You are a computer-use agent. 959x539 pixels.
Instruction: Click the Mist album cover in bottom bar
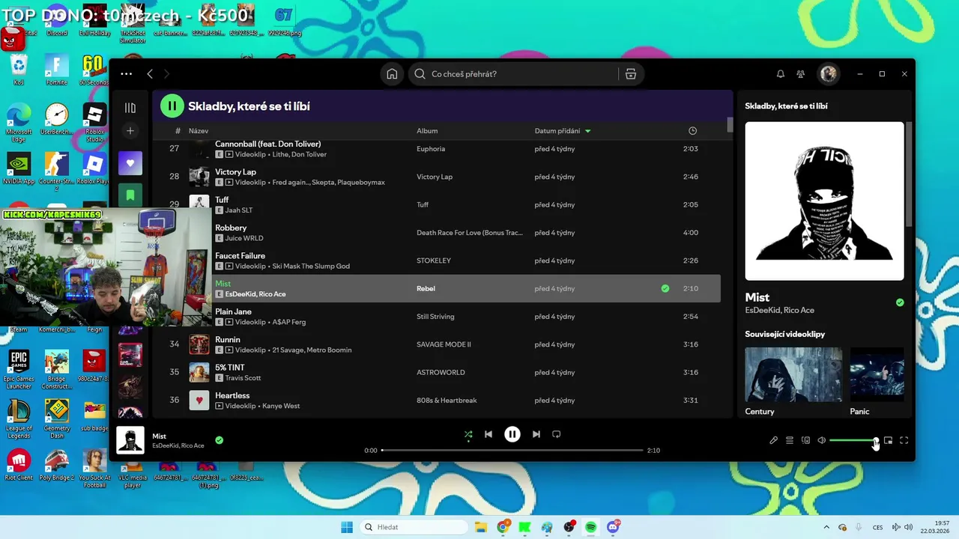130,440
